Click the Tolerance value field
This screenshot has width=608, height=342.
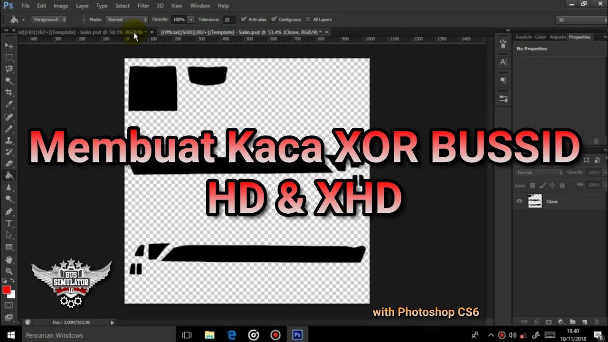[x=229, y=19]
